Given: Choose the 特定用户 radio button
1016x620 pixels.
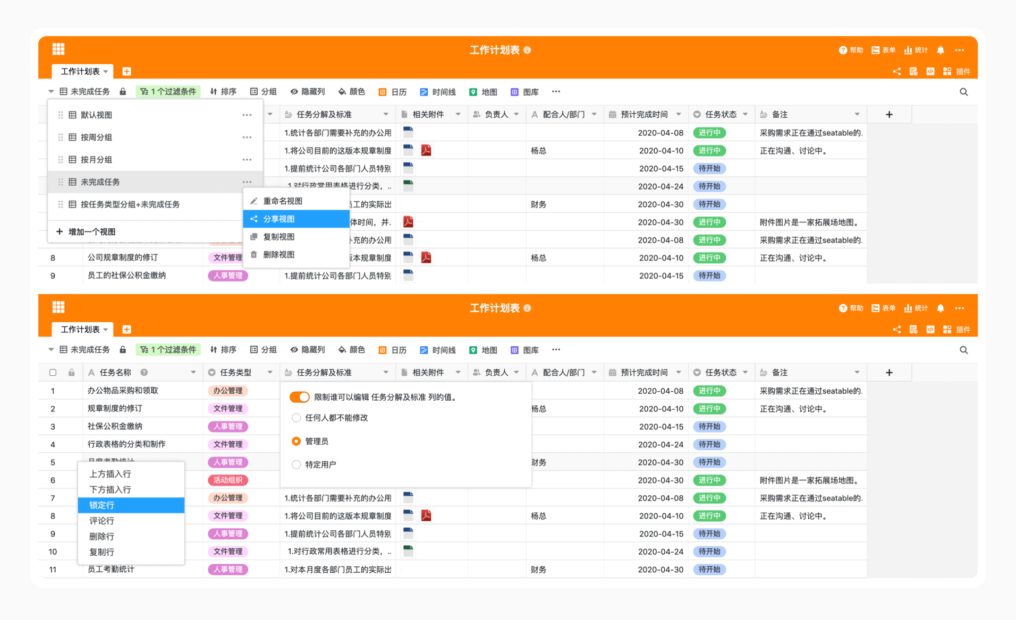Looking at the screenshot, I should click(297, 464).
